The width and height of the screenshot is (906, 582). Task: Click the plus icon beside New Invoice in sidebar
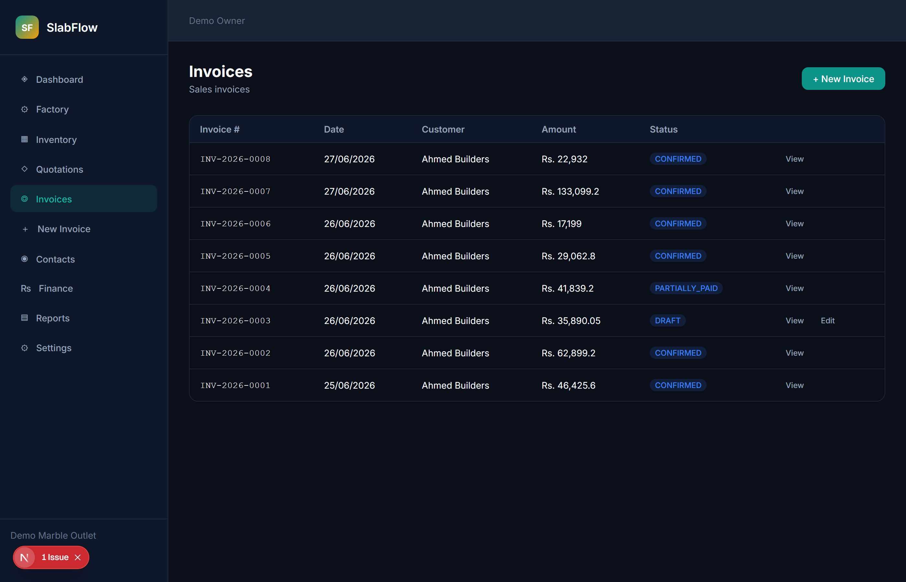[x=25, y=229]
